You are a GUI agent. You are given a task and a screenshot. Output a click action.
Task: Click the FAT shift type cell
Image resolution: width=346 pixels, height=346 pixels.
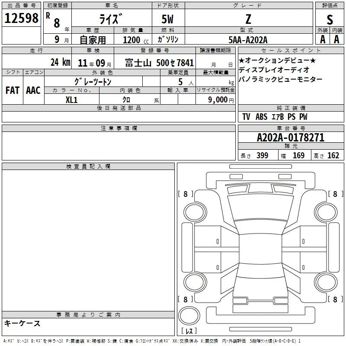point(13,90)
